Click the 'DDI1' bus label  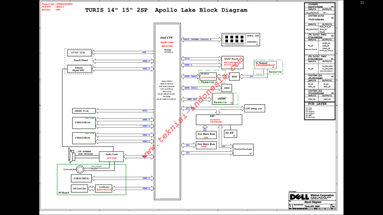coord(145,111)
